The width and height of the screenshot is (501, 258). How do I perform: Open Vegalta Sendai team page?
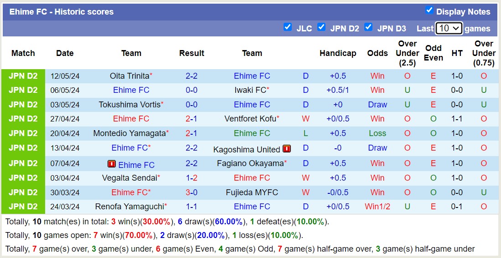tap(129, 178)
